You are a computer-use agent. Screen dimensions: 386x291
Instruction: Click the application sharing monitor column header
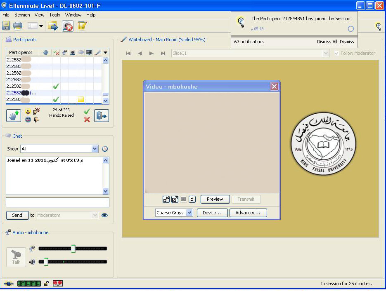(x=89, y=52)
